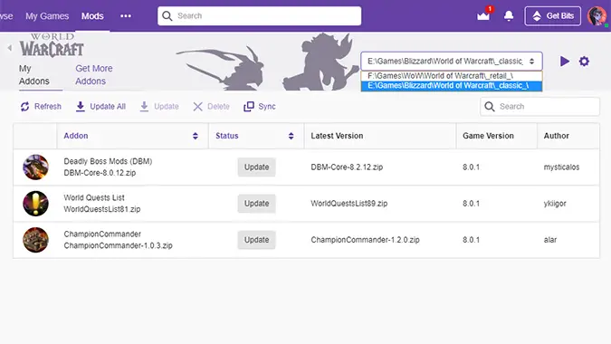
Task: Launch the game with the play icon
Action: click(x=565, y=62)
